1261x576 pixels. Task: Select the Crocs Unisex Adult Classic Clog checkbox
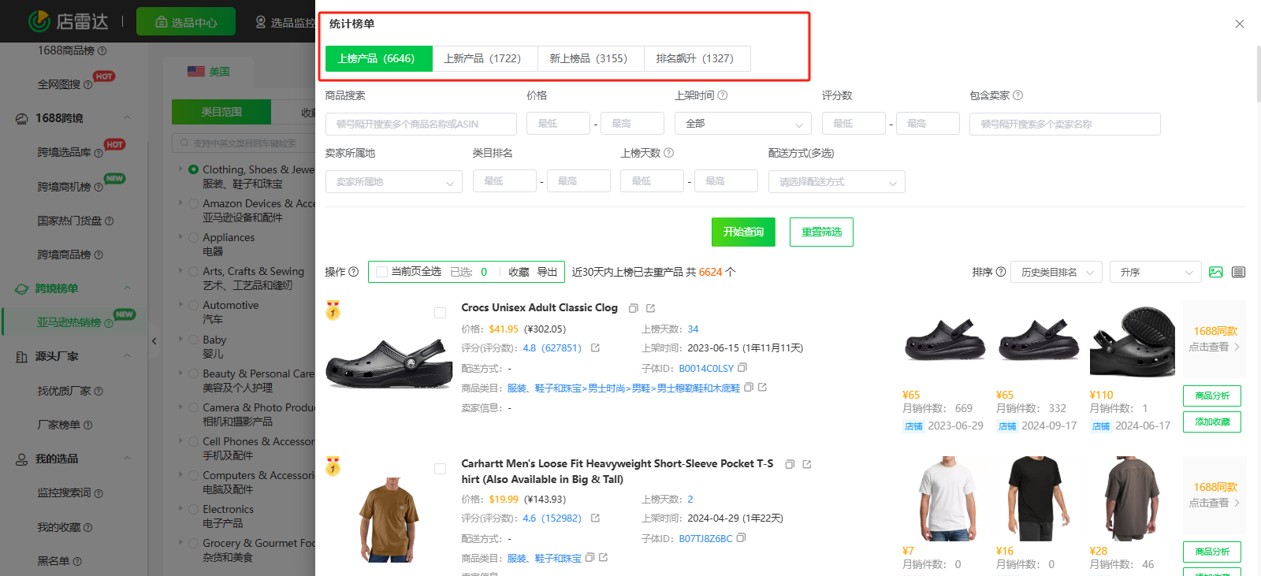coord(440,313)
